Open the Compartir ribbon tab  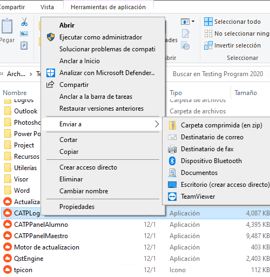pyautogui.click(x=12, y=7)
